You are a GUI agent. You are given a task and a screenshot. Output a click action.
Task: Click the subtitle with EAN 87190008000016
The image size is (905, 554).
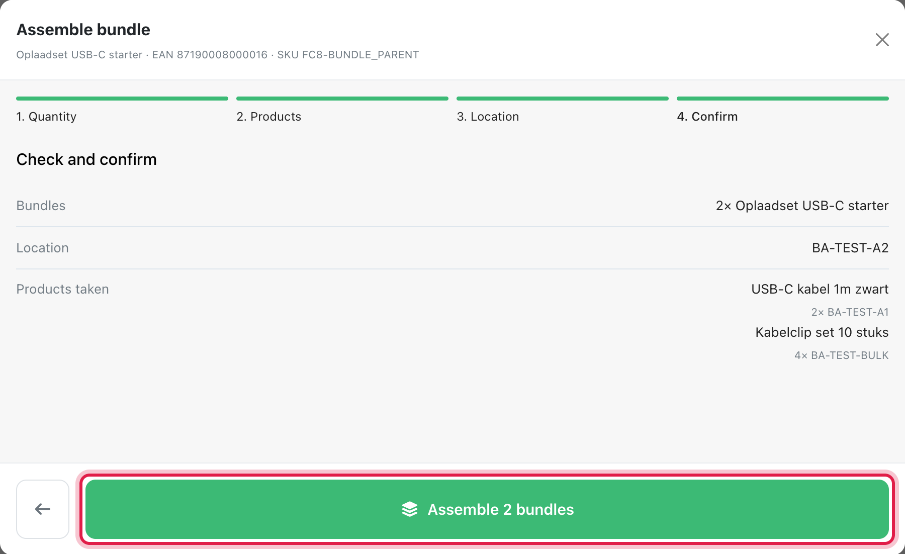pyautogui.click(x=217, y=55)
